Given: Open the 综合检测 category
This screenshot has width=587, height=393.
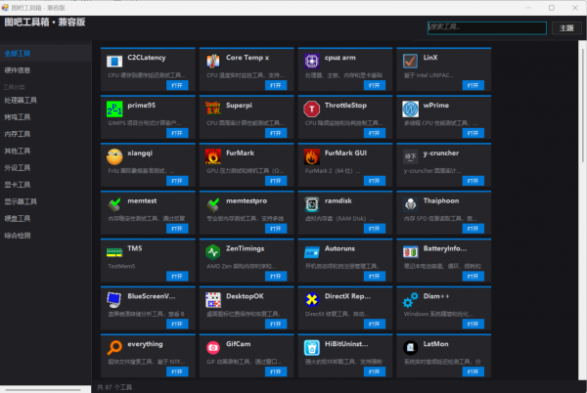Looking at the screenshot, I should 46,236.
